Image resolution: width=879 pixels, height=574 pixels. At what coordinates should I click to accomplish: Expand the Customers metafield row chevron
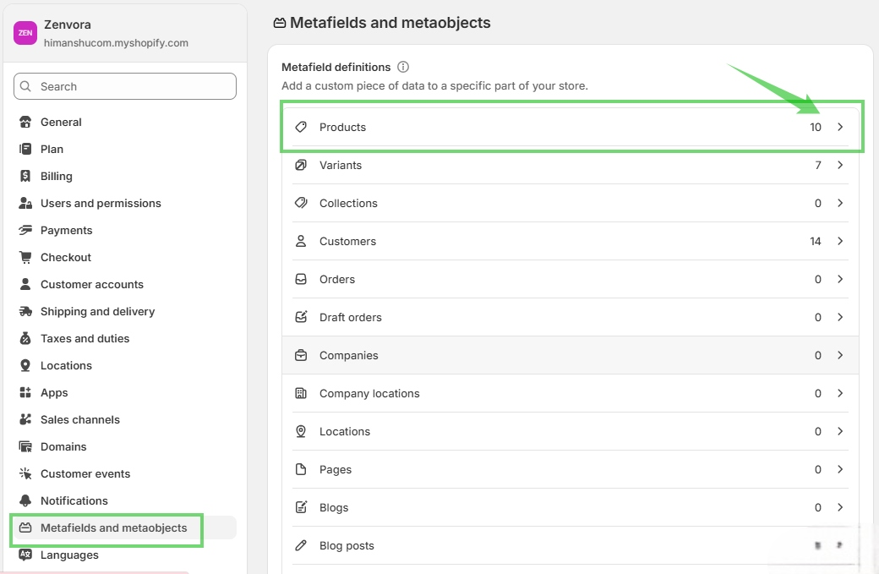839,241
